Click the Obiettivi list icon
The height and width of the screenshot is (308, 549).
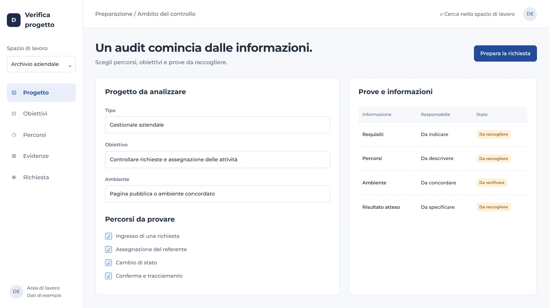pyautogui.click(x=14, y=114)
